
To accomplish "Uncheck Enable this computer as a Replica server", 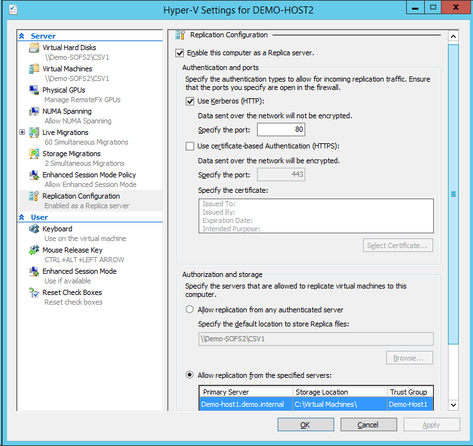I will click(x=179, y=53).
